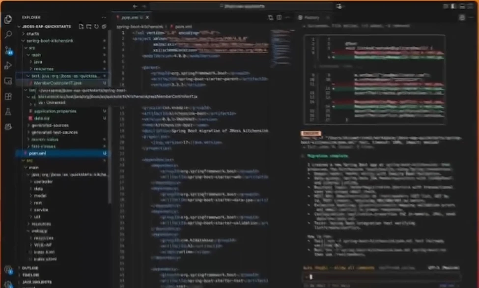Open the Search view in activity bar
This screenshot has width=479, height=288.
point(8,34)
